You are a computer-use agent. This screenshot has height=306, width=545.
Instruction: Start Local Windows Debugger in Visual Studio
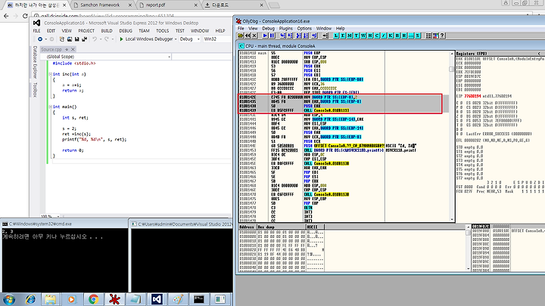pos(146,39)
